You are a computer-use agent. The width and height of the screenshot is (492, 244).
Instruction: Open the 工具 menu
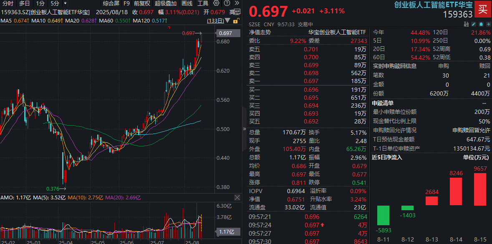click(x=203, y=3)
